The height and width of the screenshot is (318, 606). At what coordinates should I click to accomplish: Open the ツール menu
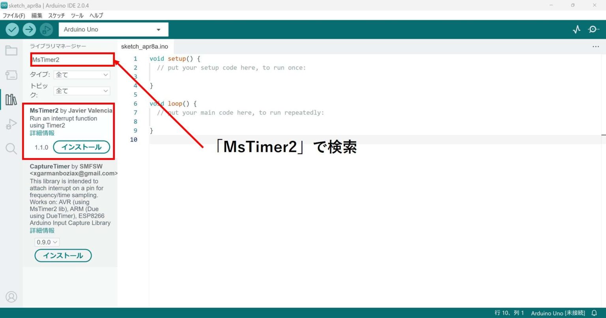pos(77,15)
